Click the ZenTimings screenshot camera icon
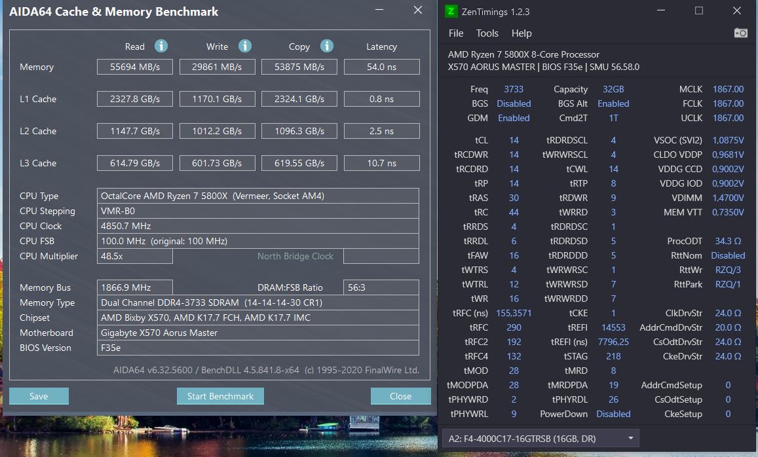The image size is (758, 457). (740, 33)
